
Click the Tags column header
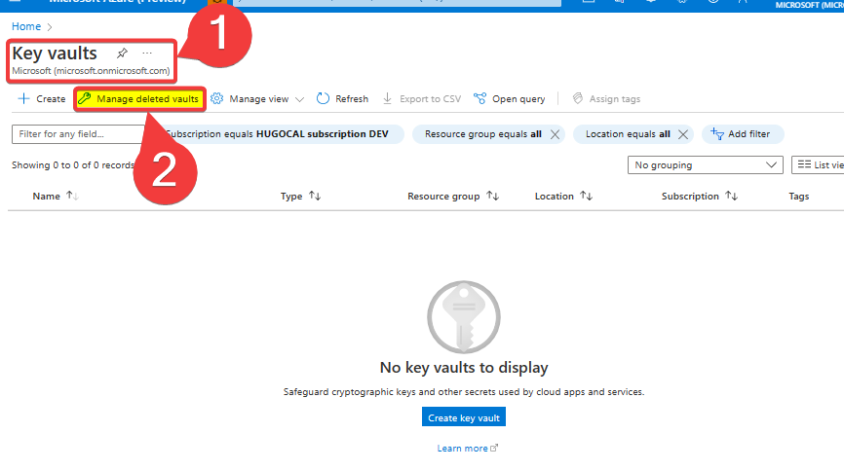(x=799, y=196)
